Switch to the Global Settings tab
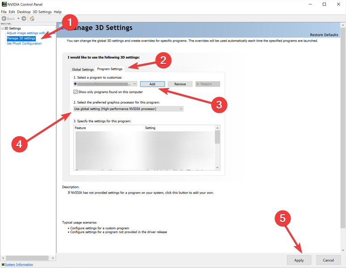The image size is (346, 268). pos(83,69)
